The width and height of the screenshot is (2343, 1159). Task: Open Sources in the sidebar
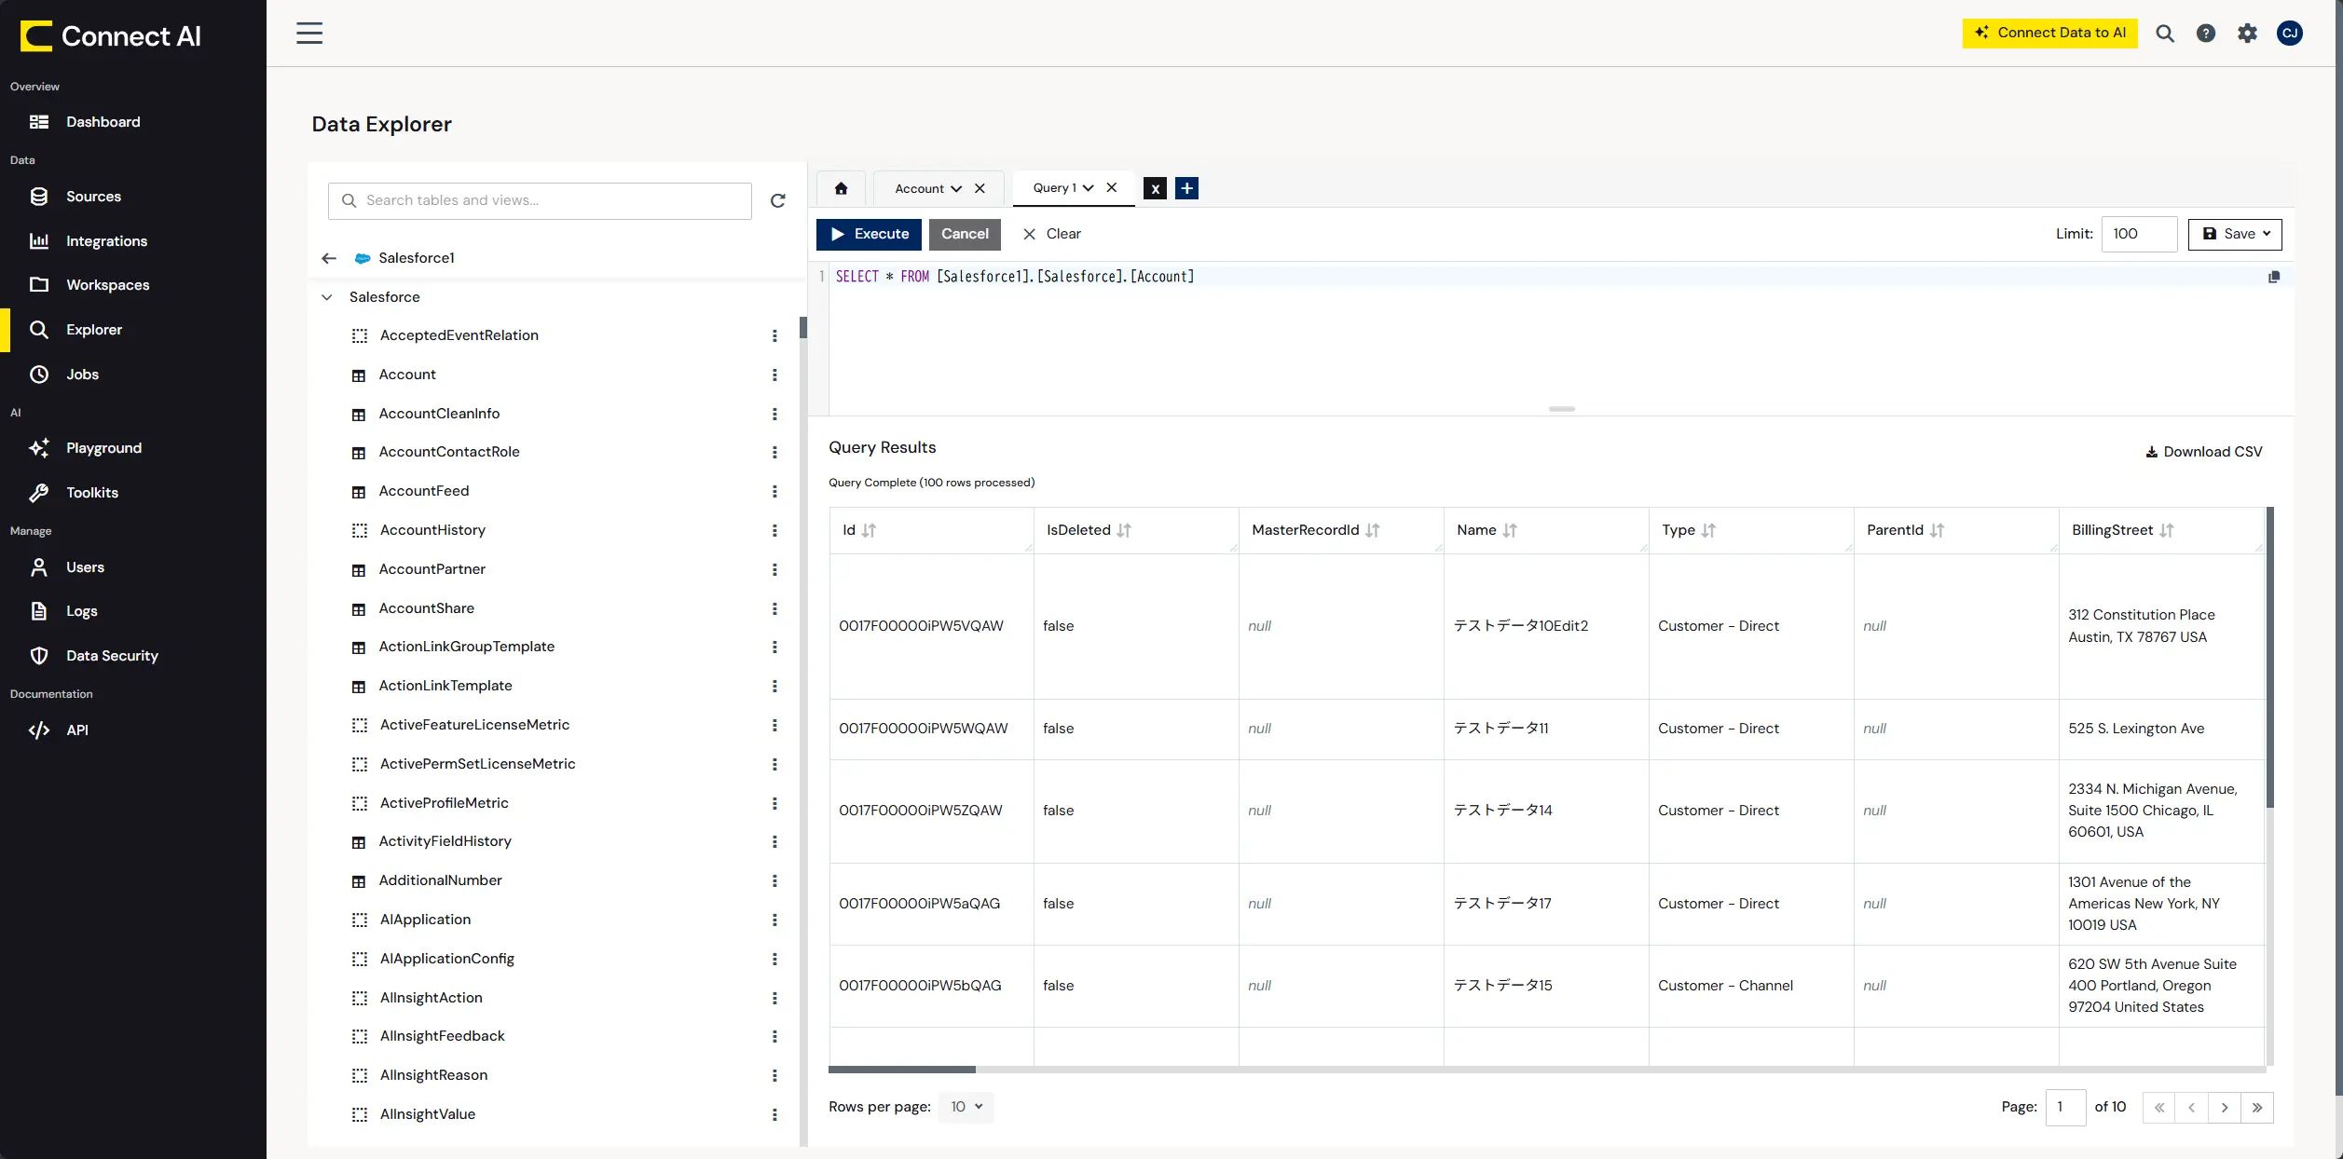(x=93, y=197)
